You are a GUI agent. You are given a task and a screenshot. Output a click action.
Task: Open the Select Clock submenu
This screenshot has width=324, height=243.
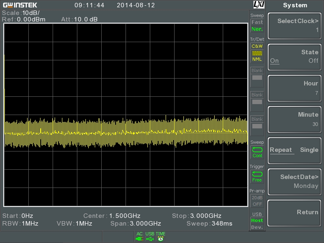click(294, 26)
